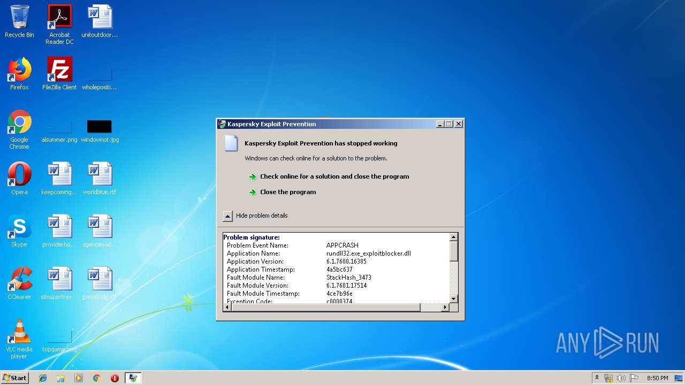Image resolution: width=685 pixels, height=385 pixels.
Task: Click scroll down arrow in problem details
Action: 454,299
